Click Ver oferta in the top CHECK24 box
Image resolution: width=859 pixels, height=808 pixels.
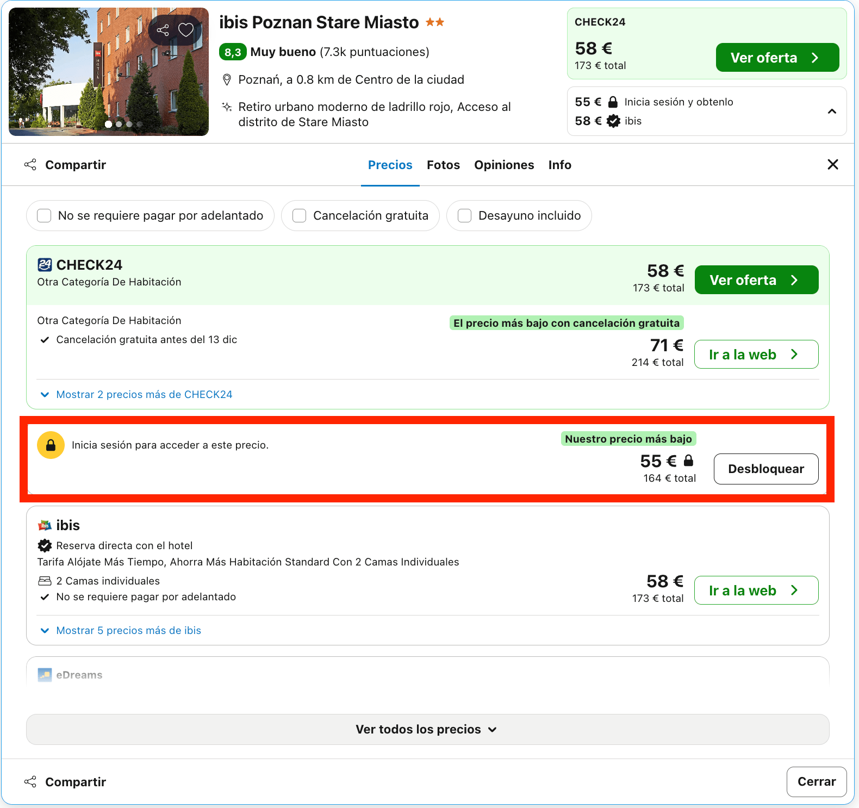(x=777, y=58)
